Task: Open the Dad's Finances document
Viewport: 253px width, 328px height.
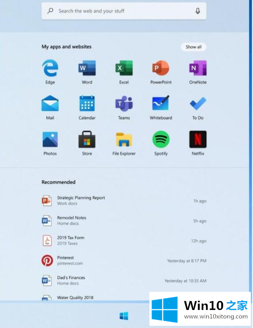Action: click(x=124, y=280)
